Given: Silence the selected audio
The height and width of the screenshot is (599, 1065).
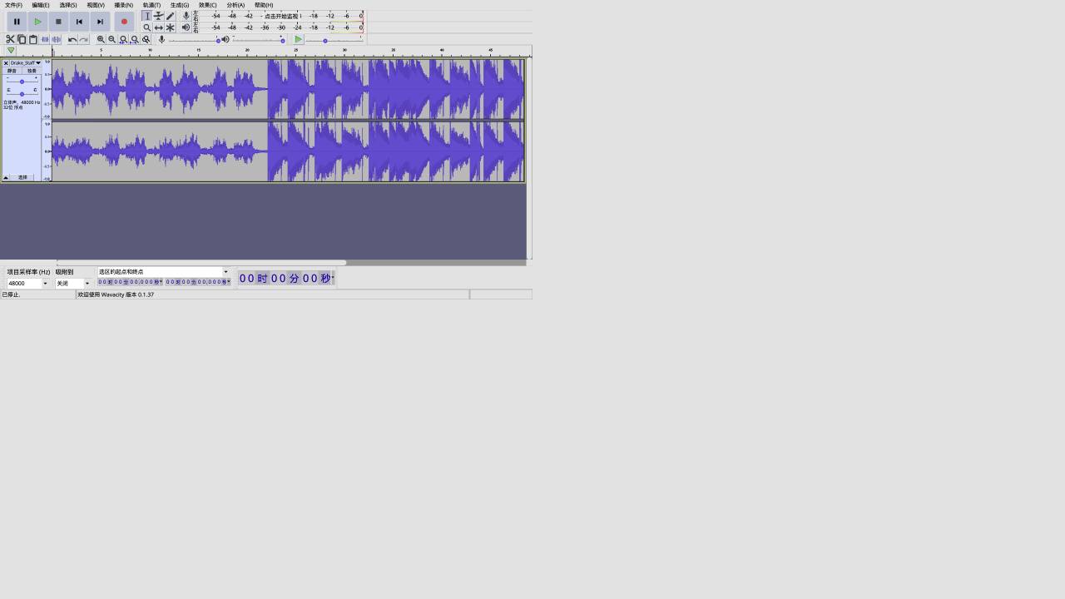Looking at the screenshot, I should pyautogui.click(x=57, y=39).
